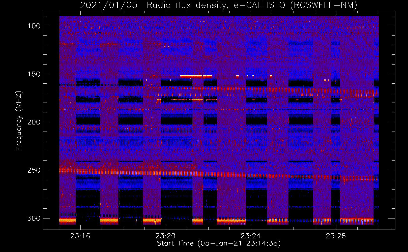Click the bright white burst near 150 MHz
408x252 pixels.
191,76
